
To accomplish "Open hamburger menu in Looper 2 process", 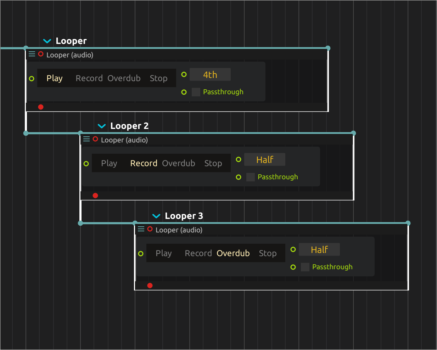I will [86, 139].
